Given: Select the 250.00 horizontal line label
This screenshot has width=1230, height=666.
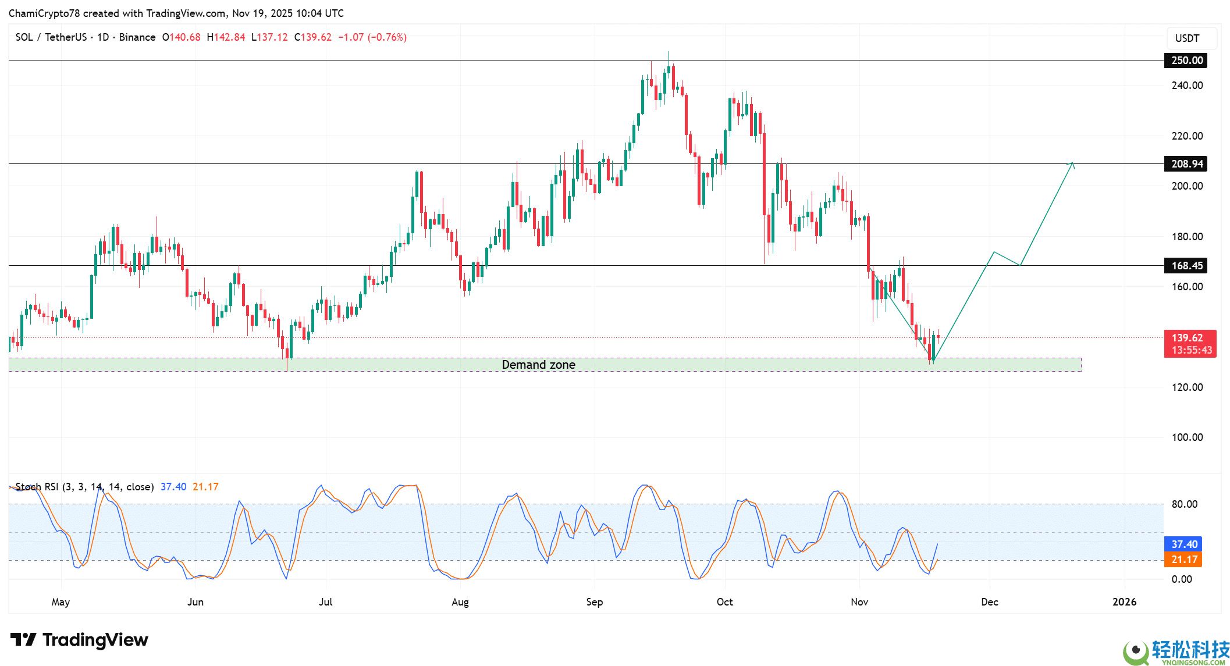Looking at the screenshot, I should pyautogui.click(x=1185, y=60).
